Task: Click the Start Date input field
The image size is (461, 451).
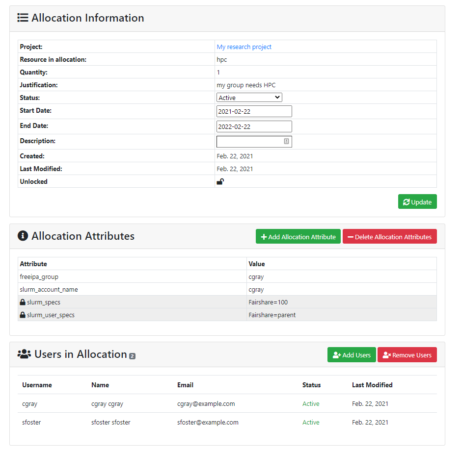Action: coord(254,111)
